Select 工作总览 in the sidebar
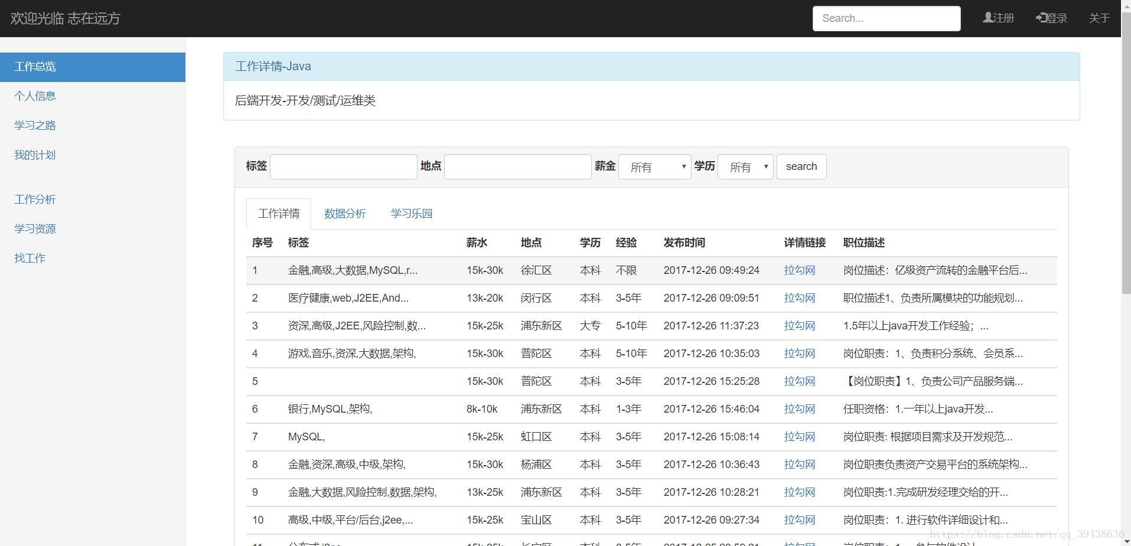This screenshot has height=546, width=1131. point(93,67)
